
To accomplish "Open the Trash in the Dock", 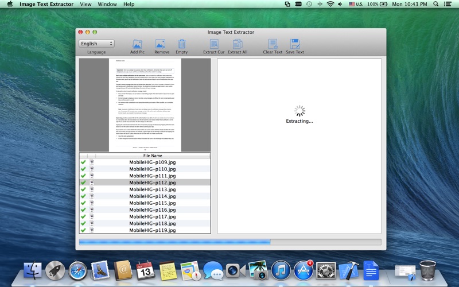I will [427, 270].
